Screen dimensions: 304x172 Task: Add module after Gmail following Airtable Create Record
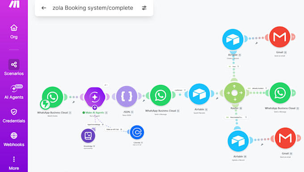(x=293, y=37)
